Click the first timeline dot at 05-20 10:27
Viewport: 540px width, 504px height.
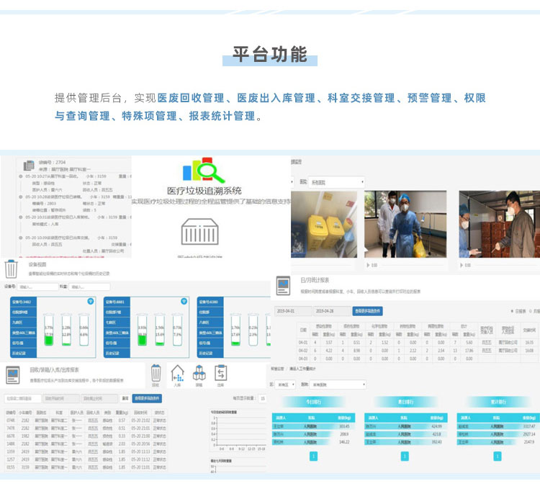21,176
